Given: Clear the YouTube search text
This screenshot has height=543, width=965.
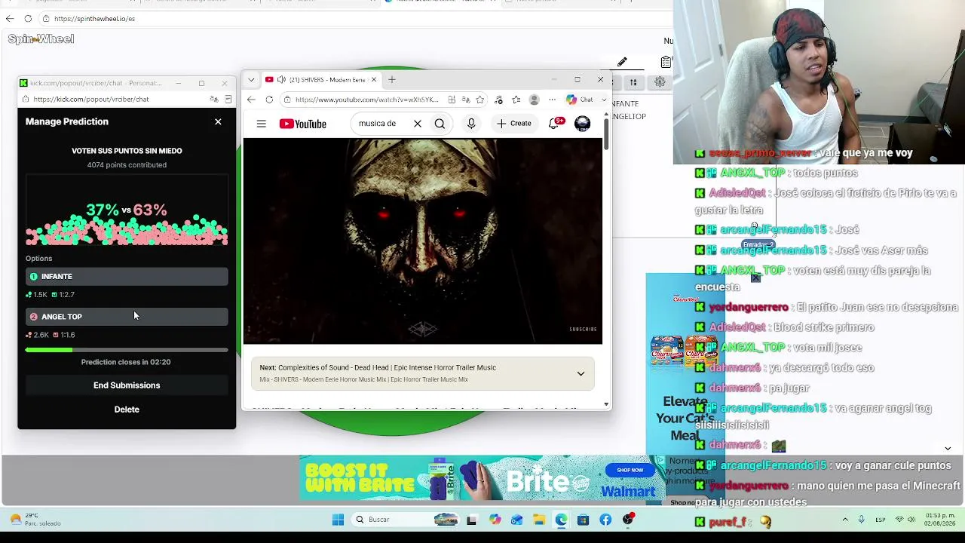Looking at the screenshot, I should click(x=418, y=124).
